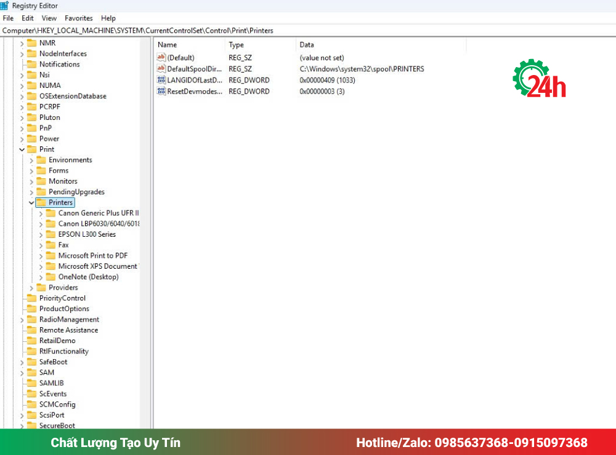Expand the Canon Generic Plus UFR II node
This screenshot has height=455, width=616.
point(41,214)
